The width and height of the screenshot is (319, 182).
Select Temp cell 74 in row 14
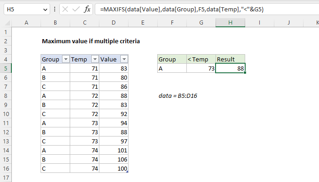tap(85, 150)
